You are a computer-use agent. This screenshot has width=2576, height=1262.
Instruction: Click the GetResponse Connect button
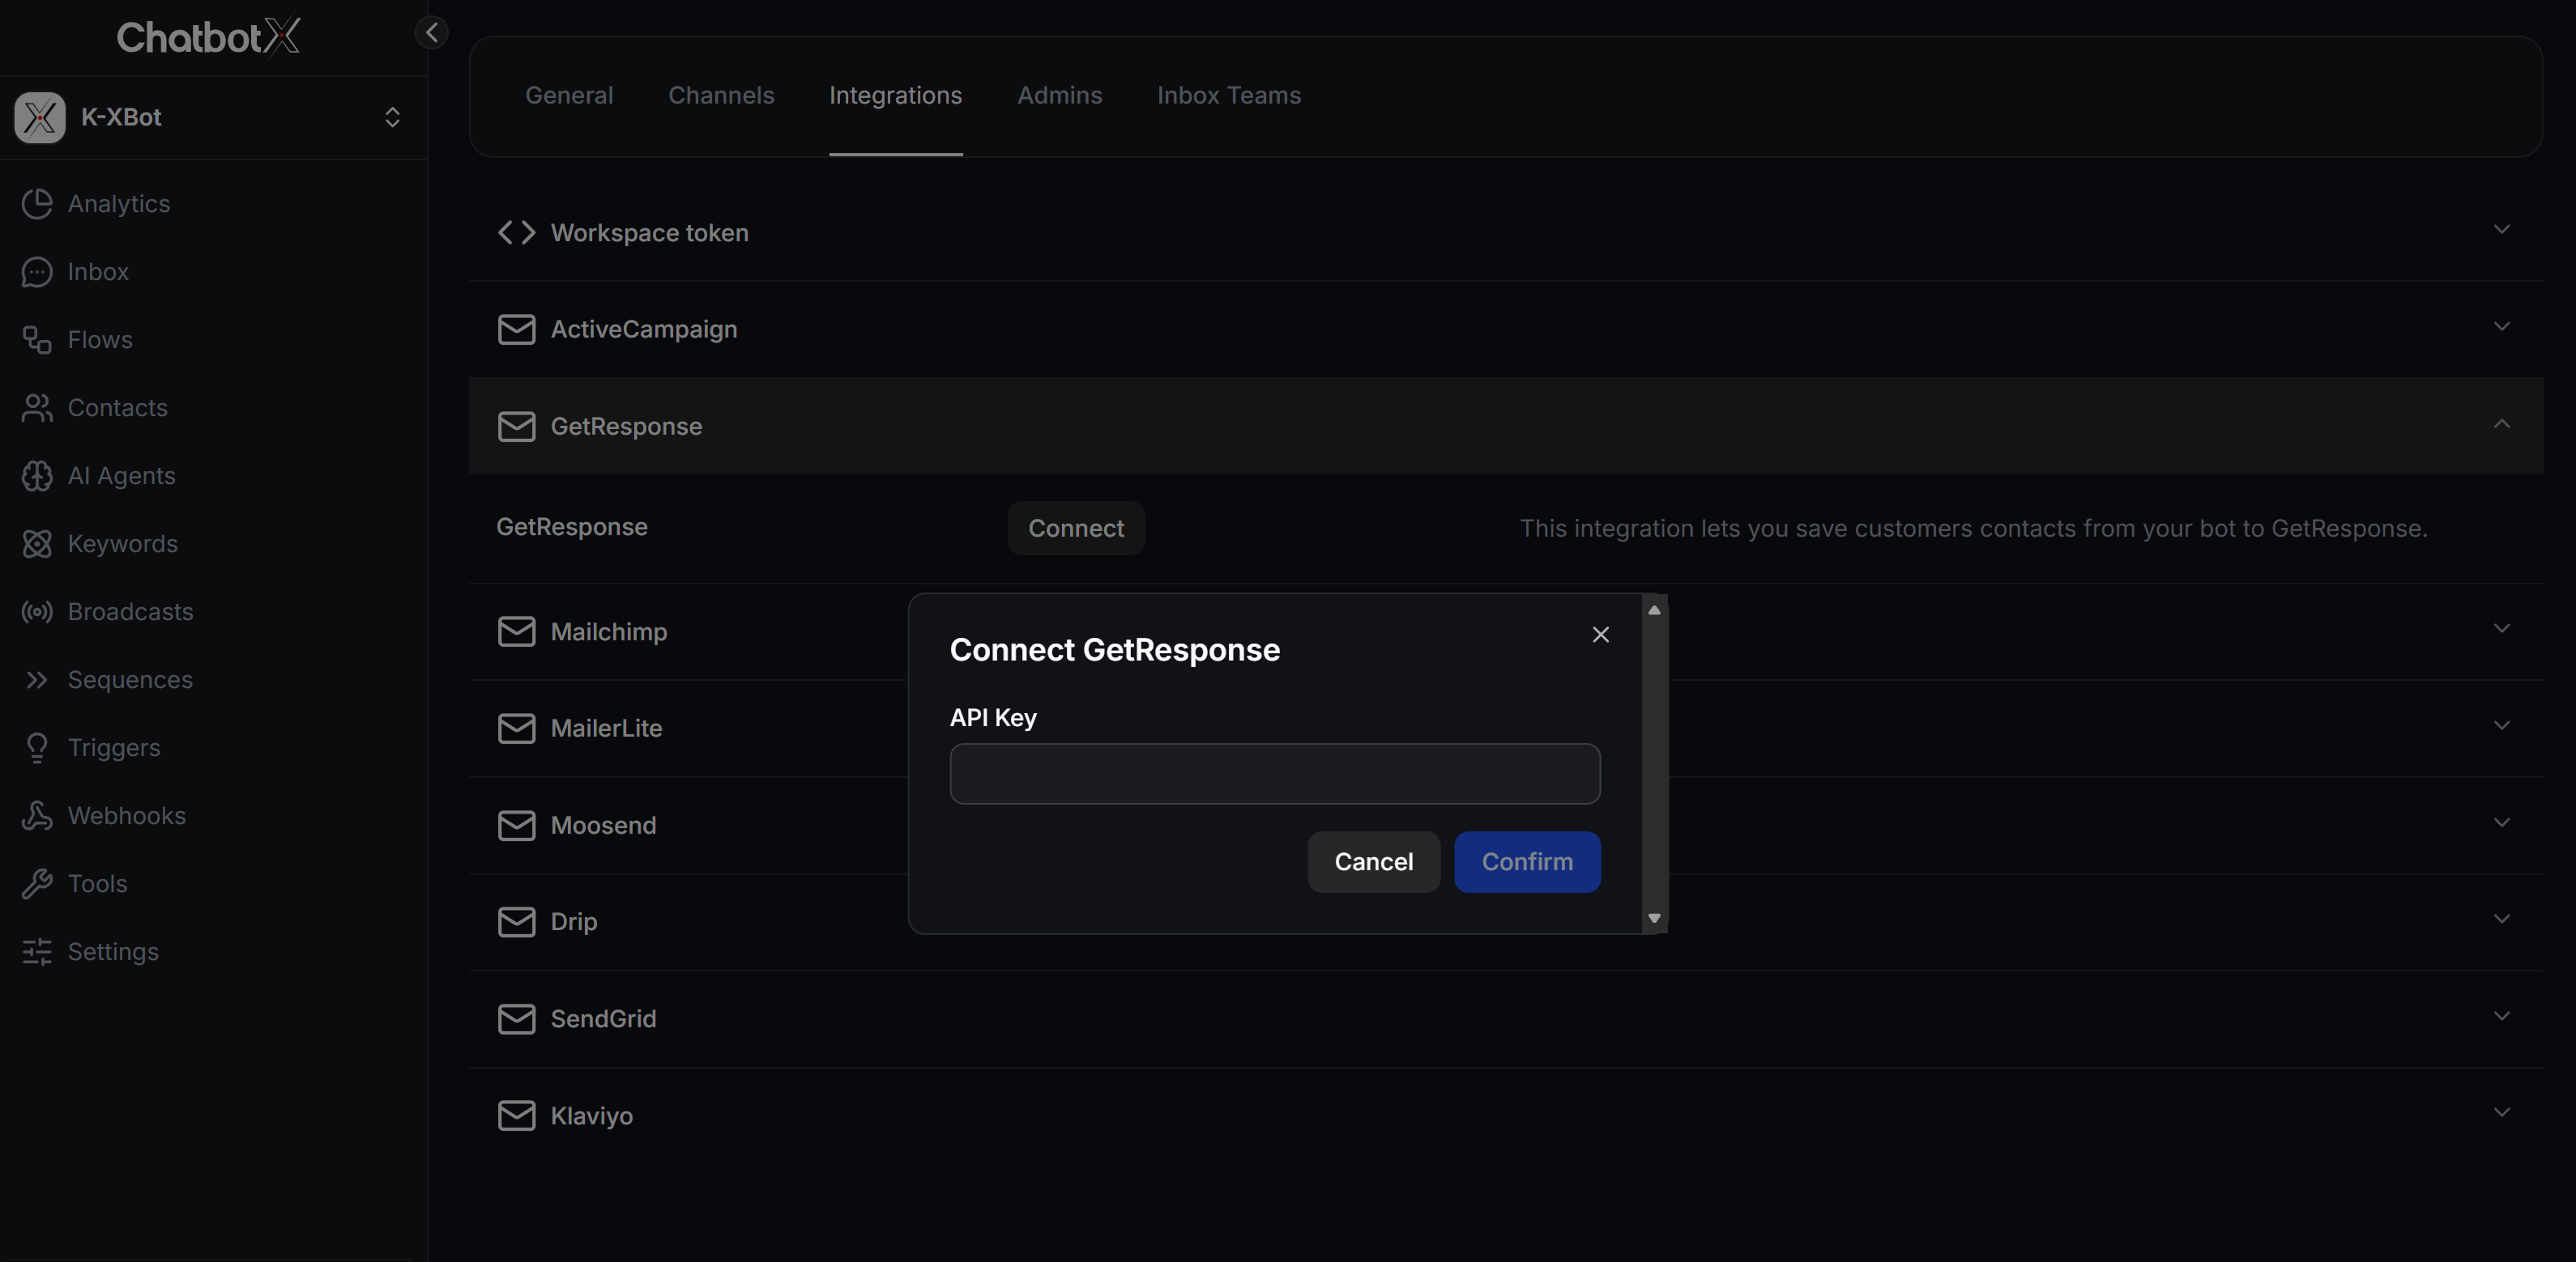pos(1076,528)
